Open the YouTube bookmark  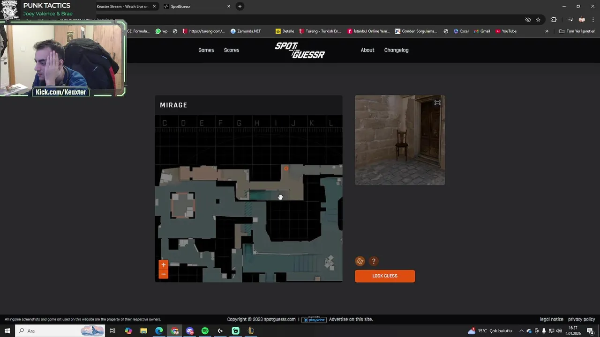(x=506, y=31)
